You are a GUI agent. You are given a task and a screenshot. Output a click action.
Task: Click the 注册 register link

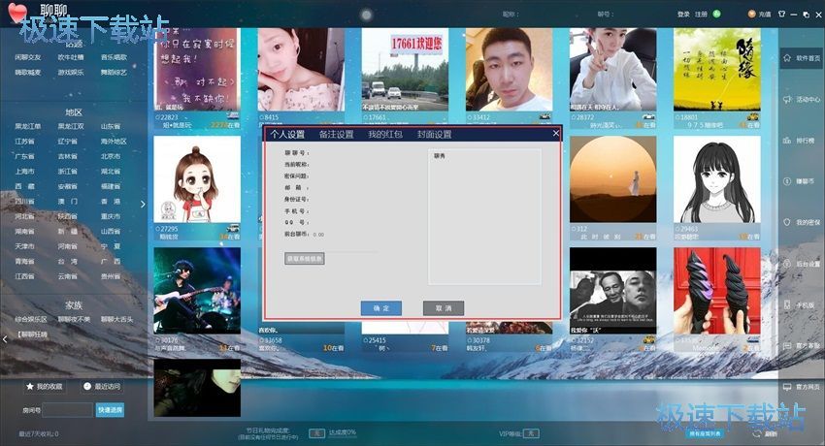[701, 15]
